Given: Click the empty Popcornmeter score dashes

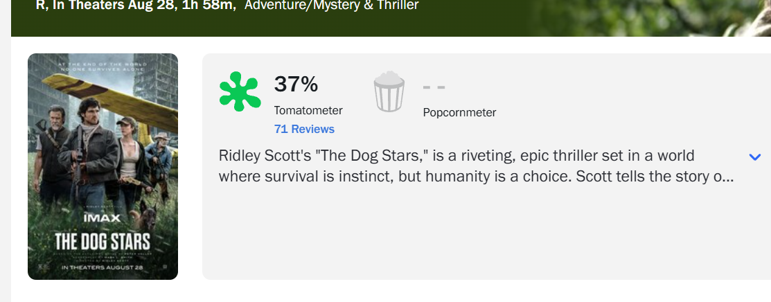Looking at the screenshot, I should click(x=434, y=87).
